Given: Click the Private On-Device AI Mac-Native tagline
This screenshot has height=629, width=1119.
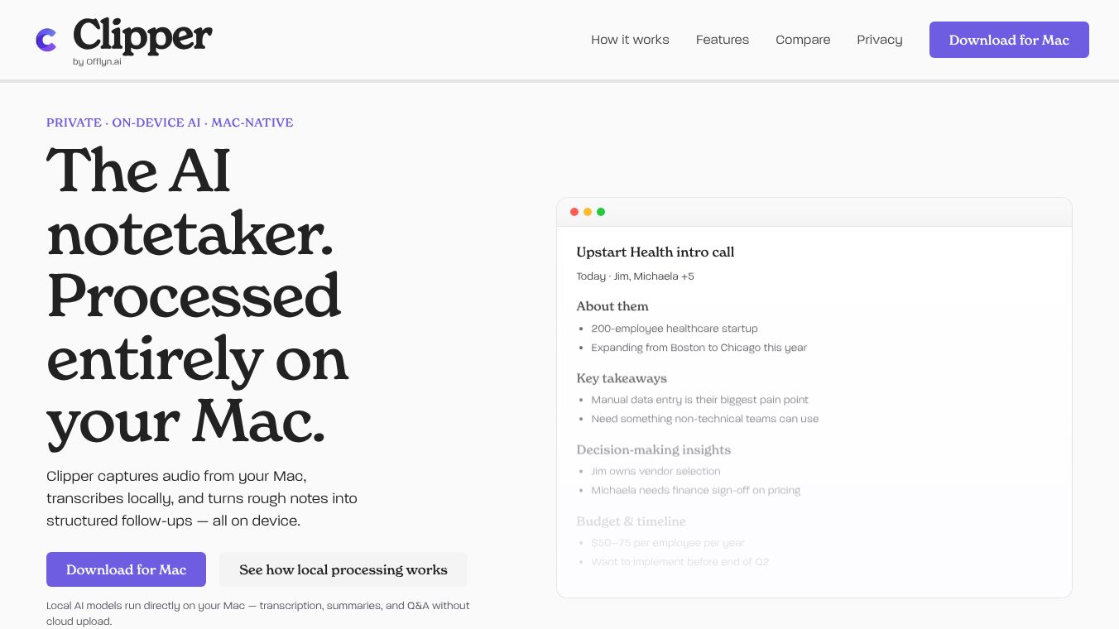Looking at the screenshot, I should point(170,122).
